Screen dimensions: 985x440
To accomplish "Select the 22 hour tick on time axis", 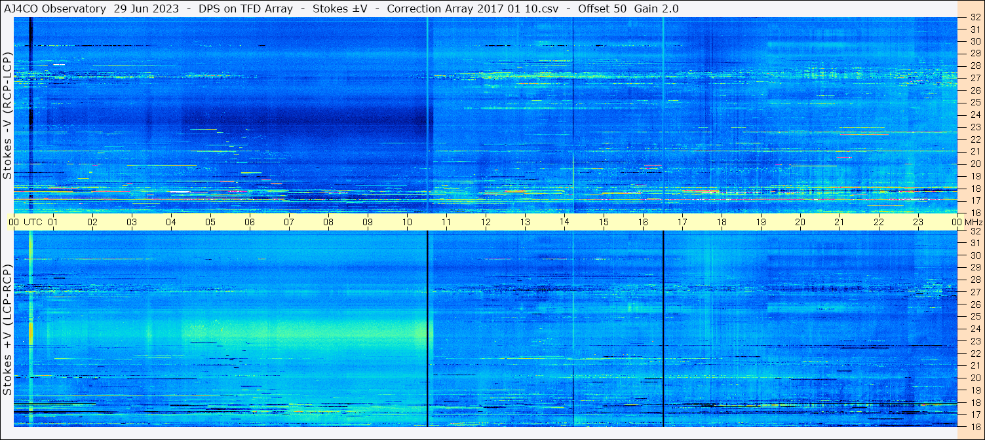I will coord(879,222).
